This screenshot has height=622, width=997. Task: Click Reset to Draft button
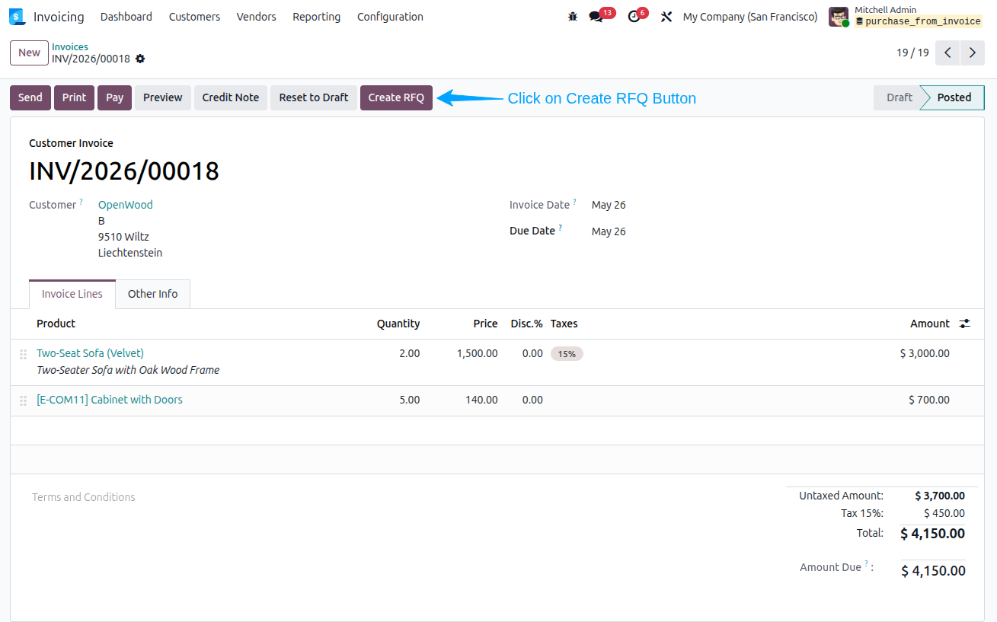point(314,97)
